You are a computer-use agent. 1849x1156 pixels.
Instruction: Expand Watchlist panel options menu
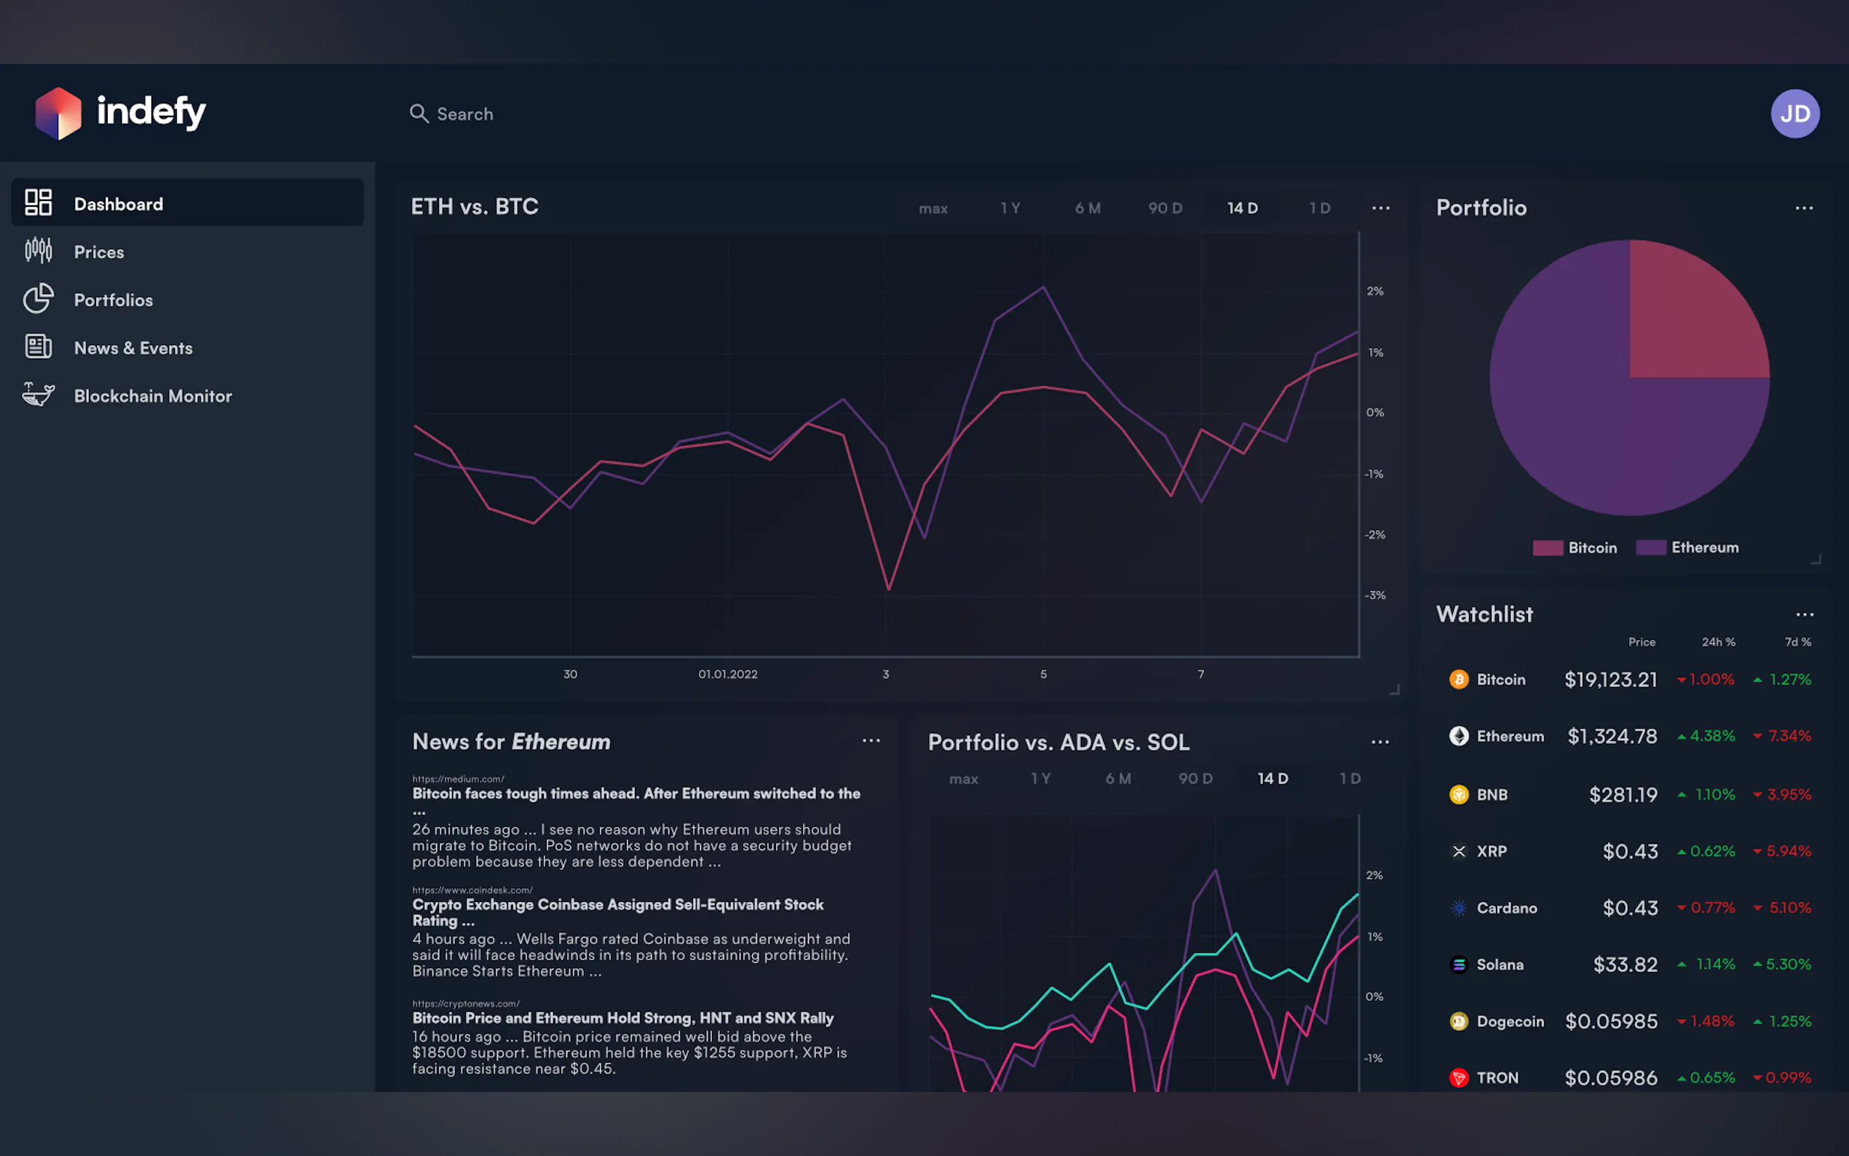tap(1804, 614)
